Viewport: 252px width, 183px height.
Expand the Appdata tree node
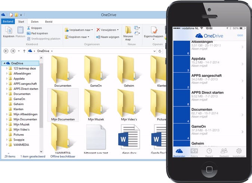(x=7, y=79)
